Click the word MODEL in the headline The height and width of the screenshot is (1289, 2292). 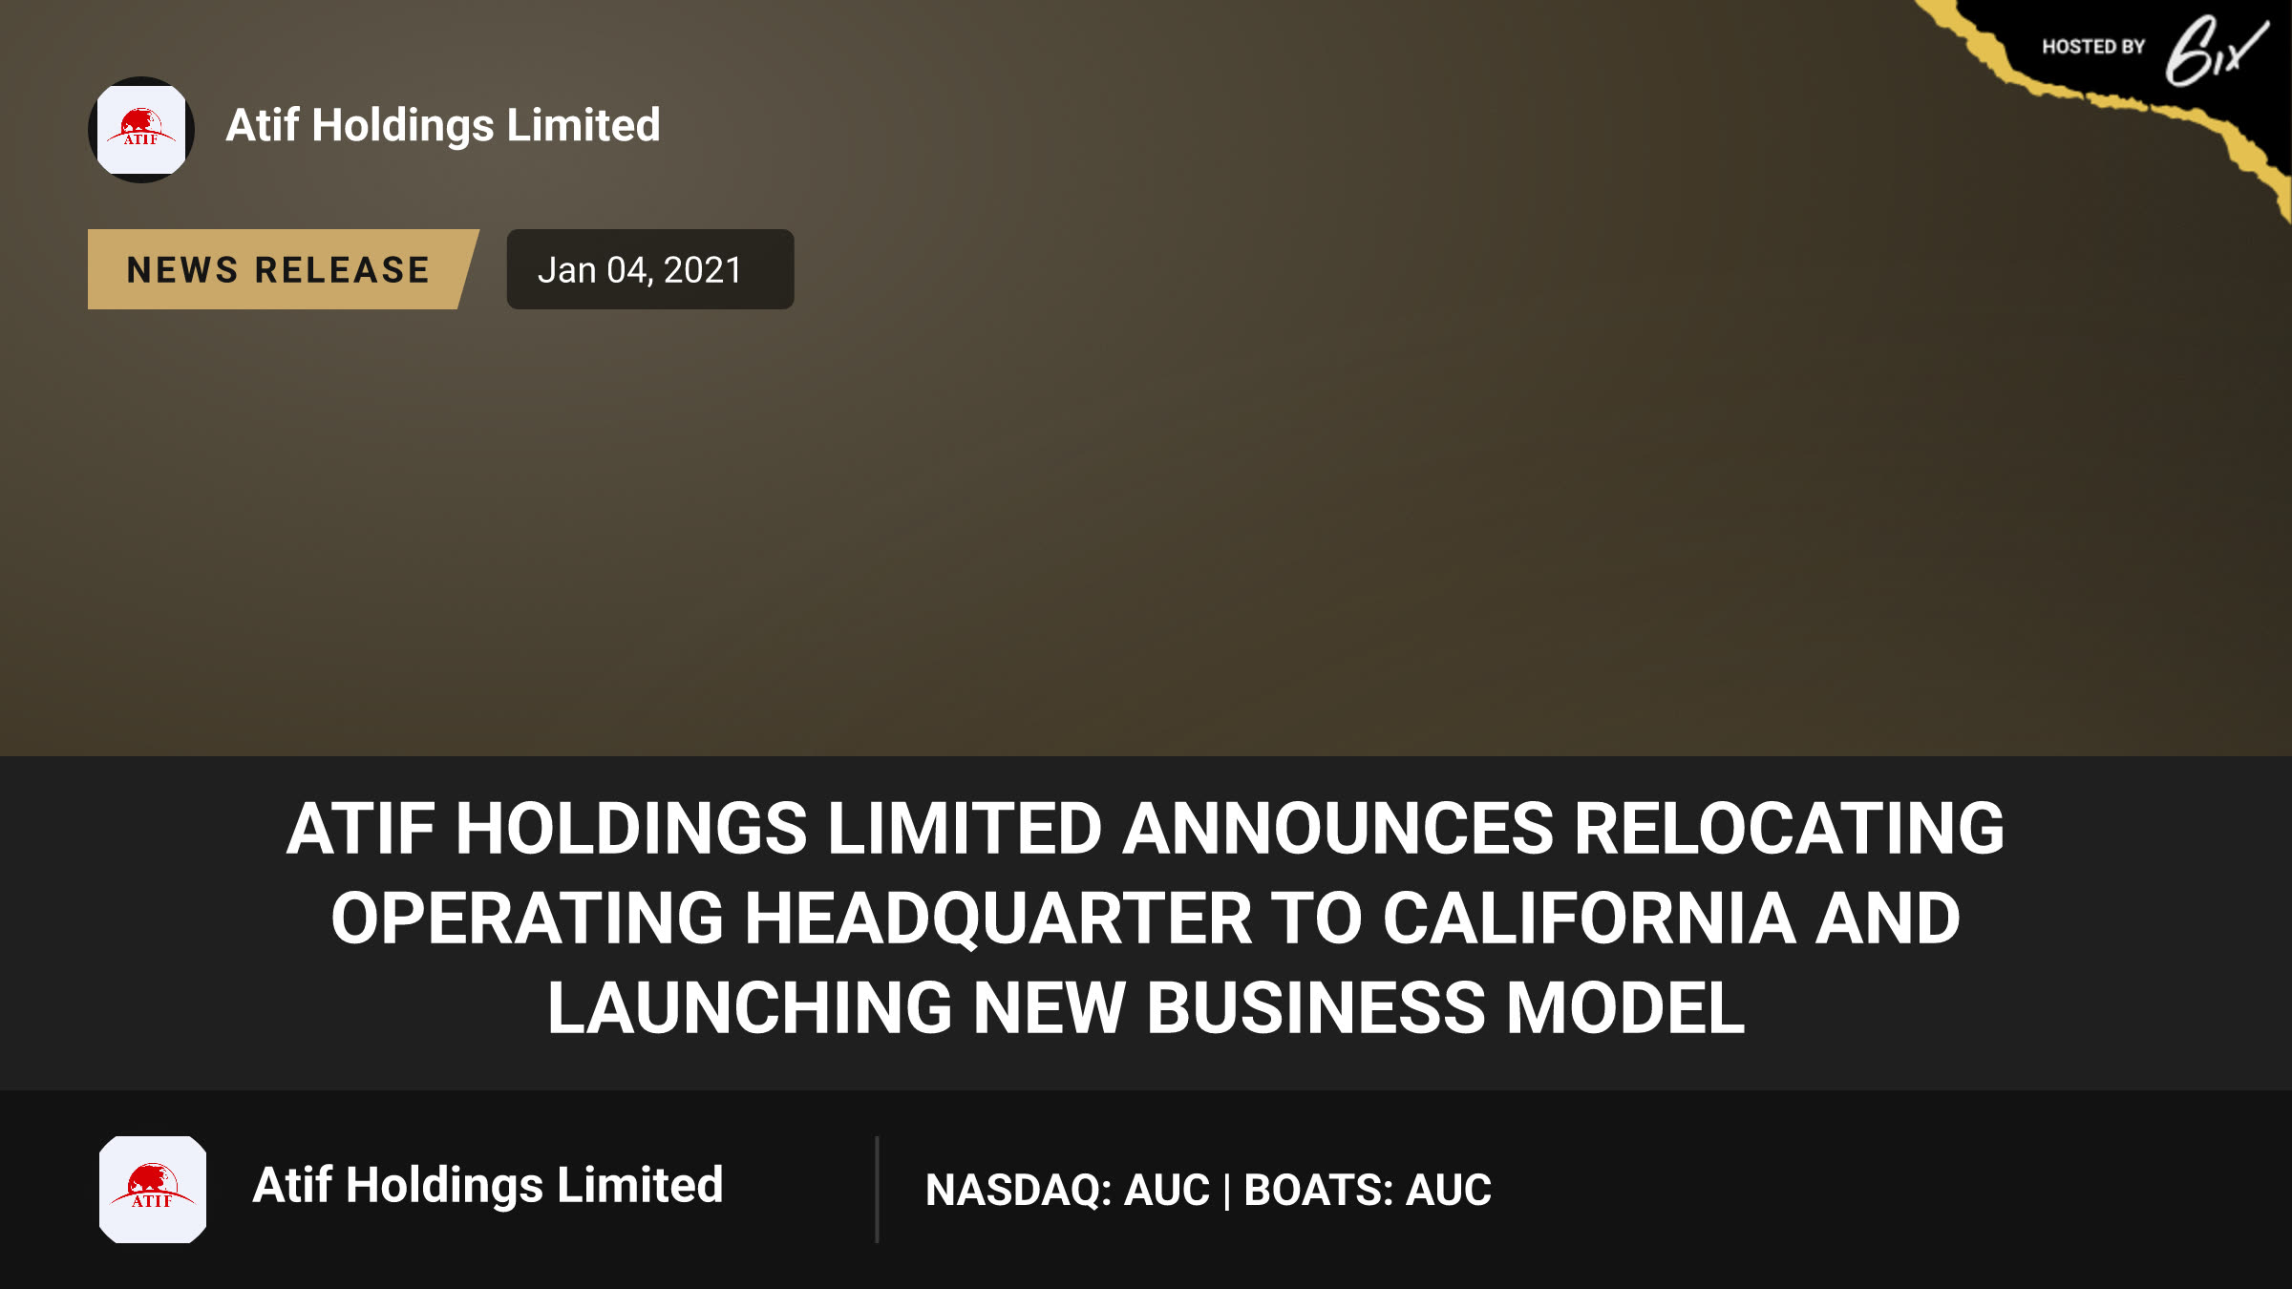coord(1625,1007)
